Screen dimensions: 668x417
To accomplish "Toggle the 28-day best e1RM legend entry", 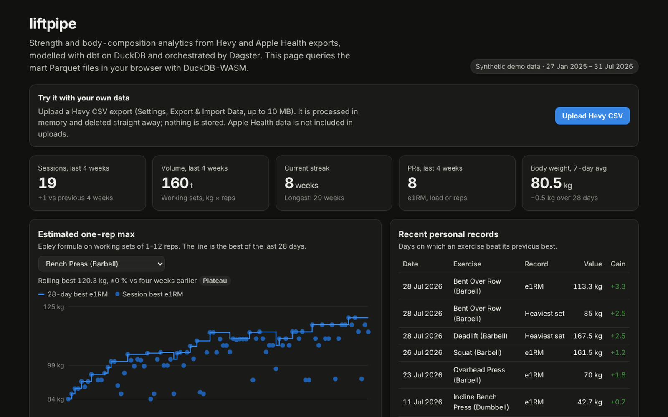I will [x=73, y=294].
